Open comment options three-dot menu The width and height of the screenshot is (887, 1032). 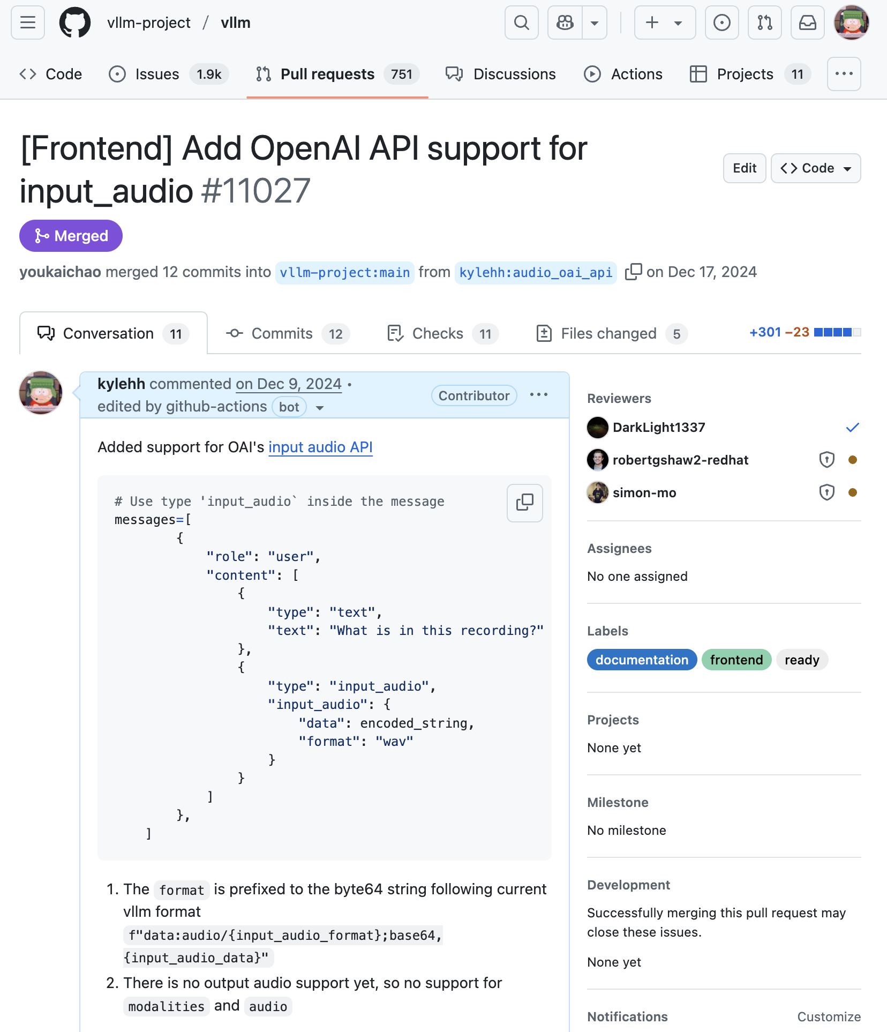[x=538, y=395]
